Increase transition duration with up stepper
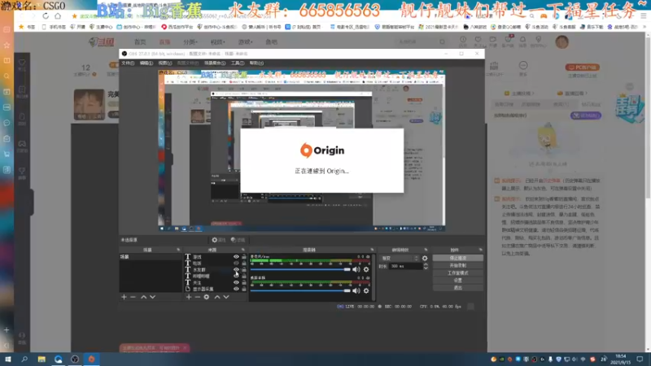 [426, 264]
